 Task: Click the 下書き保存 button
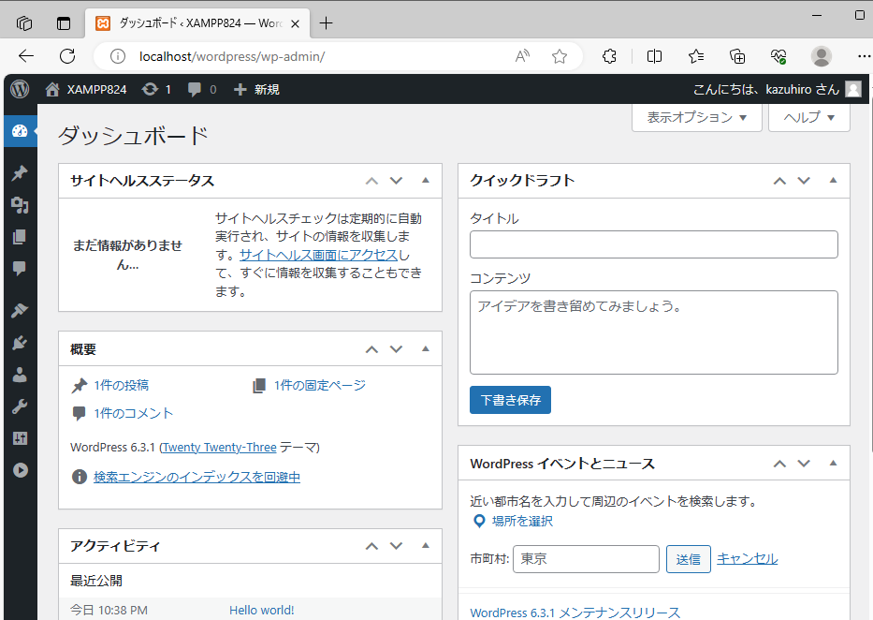click(510, 400)
